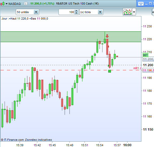Click the current price 11 206,5 header text
Screen dimensions: 154x147
42,4
